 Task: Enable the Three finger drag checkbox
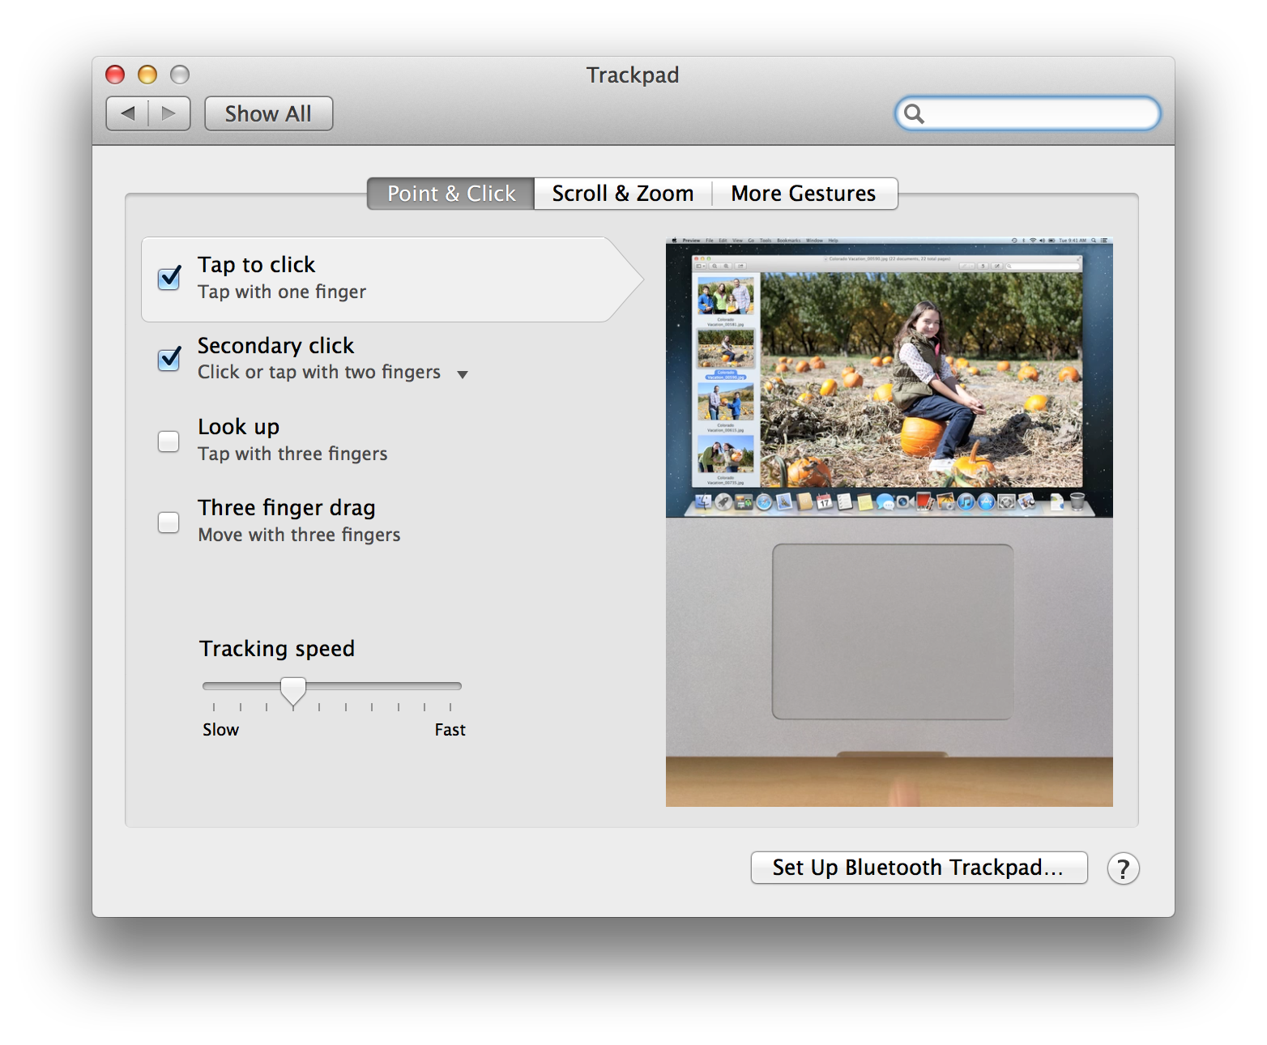169,522
